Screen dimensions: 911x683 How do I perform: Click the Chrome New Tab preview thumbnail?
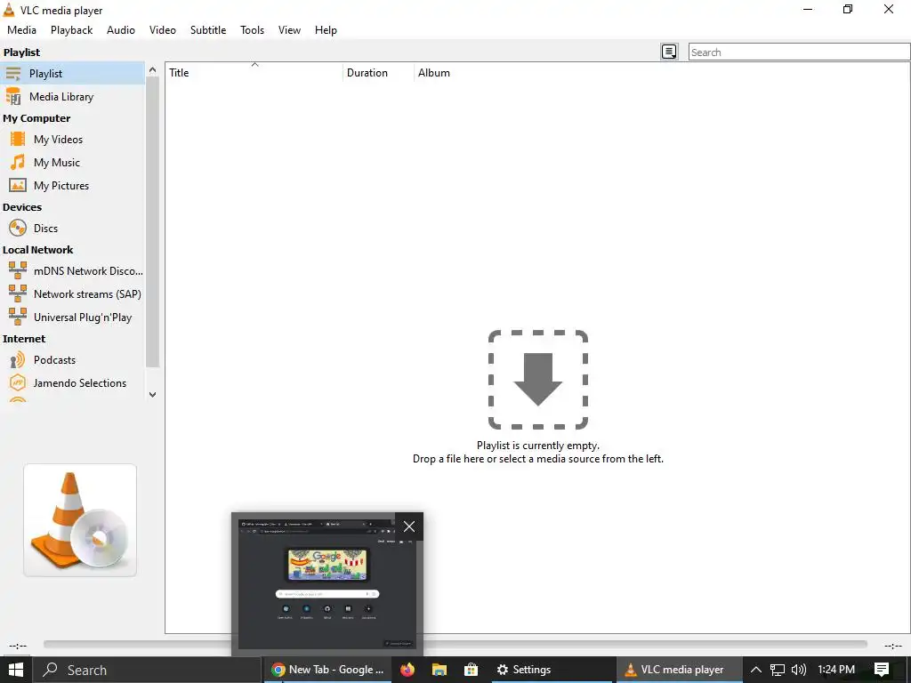(x=327, y=583)
